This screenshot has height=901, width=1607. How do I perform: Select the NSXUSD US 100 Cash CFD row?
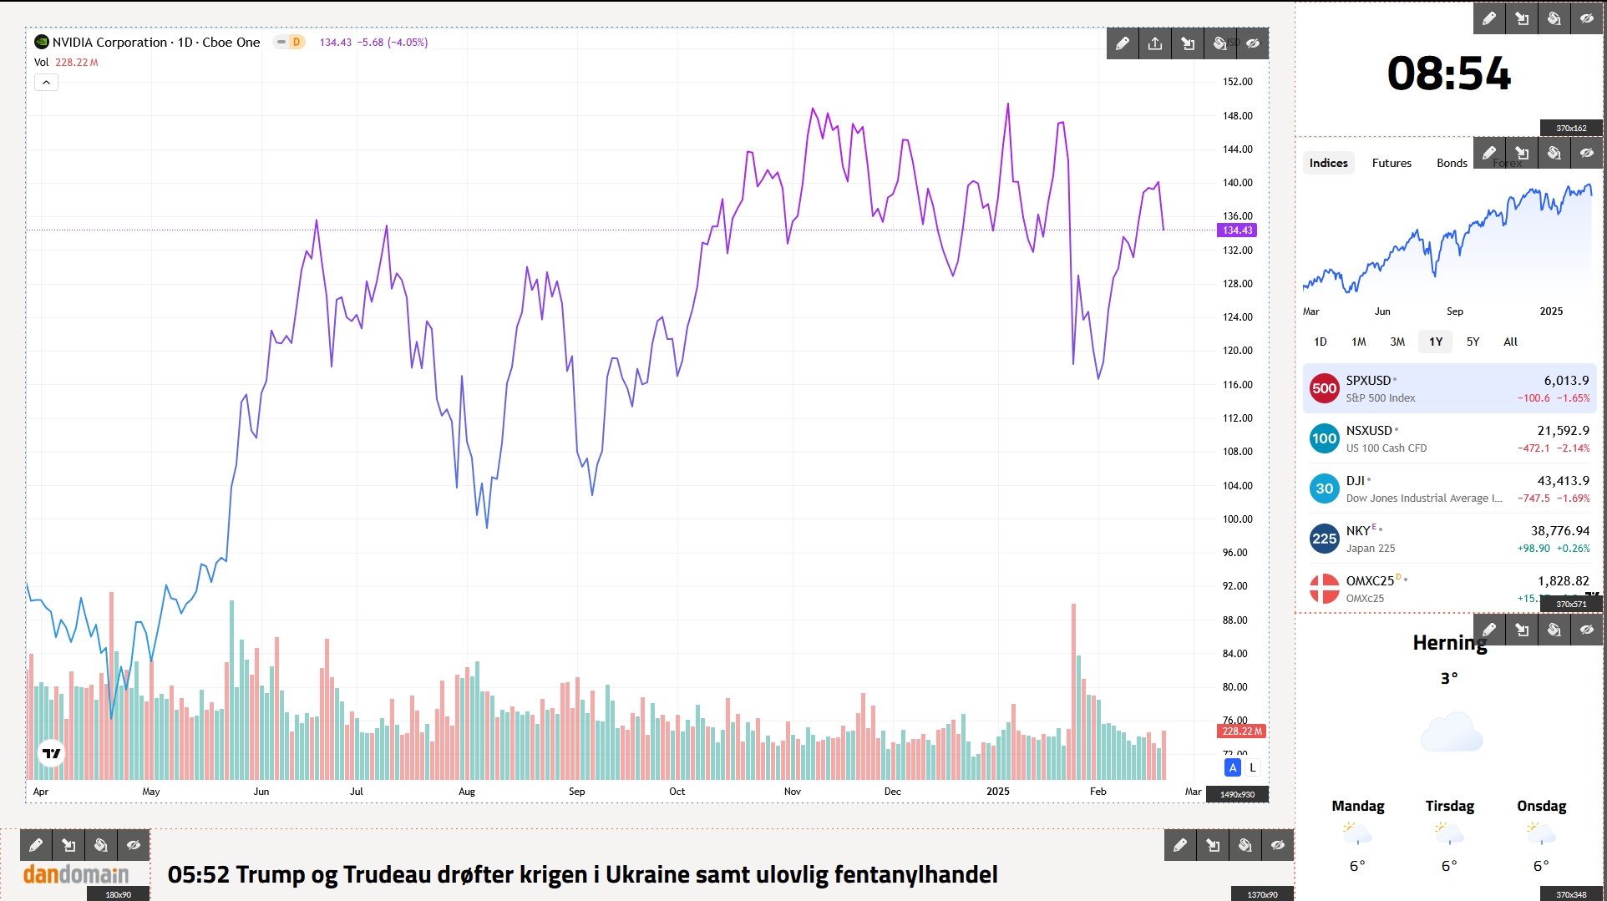(x=1449, y=438)
